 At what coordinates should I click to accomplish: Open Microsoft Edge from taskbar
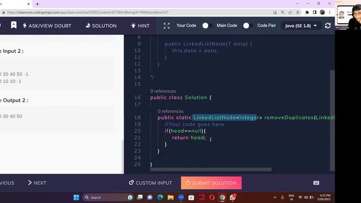160,197
